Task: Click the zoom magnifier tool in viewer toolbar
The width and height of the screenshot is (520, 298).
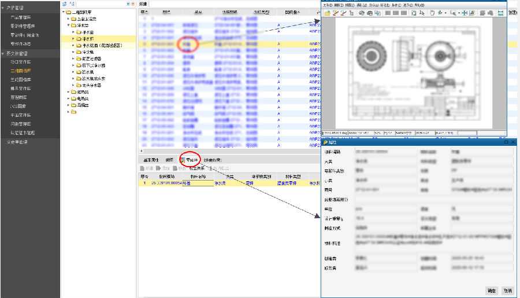Action: [452, 12]
